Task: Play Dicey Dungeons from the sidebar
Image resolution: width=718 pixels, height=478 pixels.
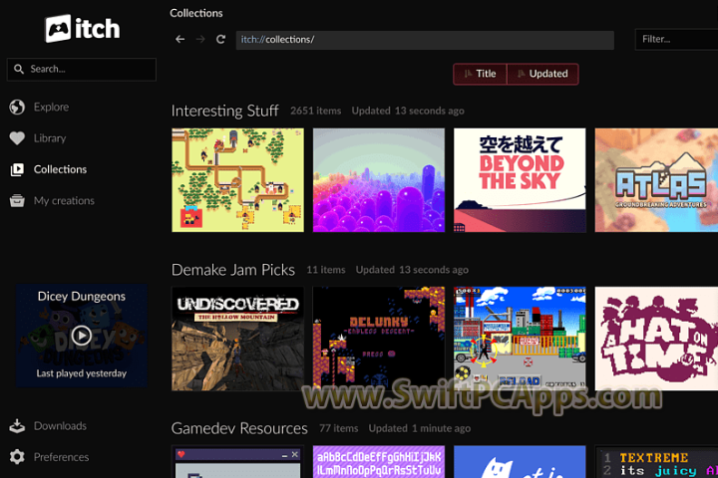Action: 82,336
